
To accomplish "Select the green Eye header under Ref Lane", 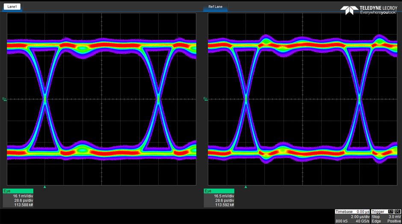I will point(219,191).
